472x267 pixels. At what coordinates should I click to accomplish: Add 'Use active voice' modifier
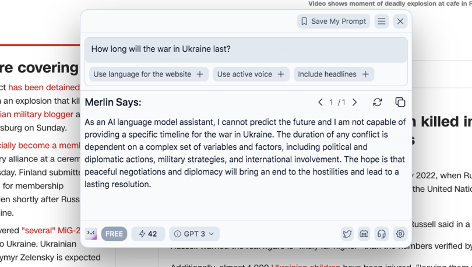251,75
